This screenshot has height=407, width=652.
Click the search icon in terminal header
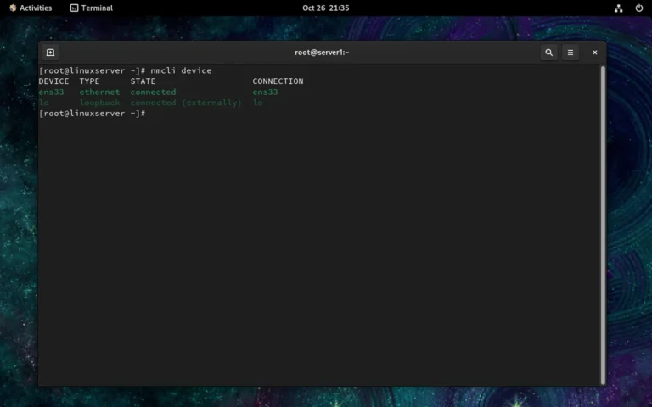coord(548,53)
